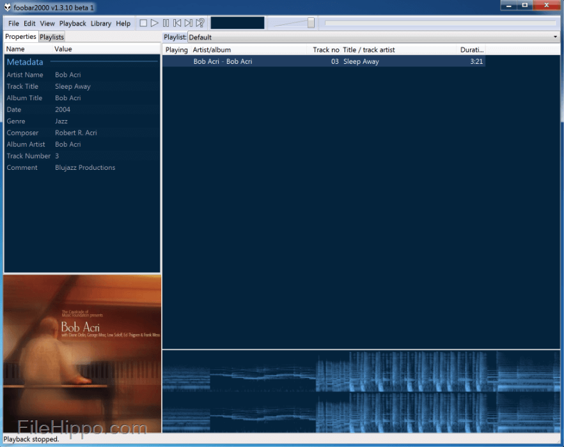Open the Library menu
564x447 pixels.
pos(101,24)
